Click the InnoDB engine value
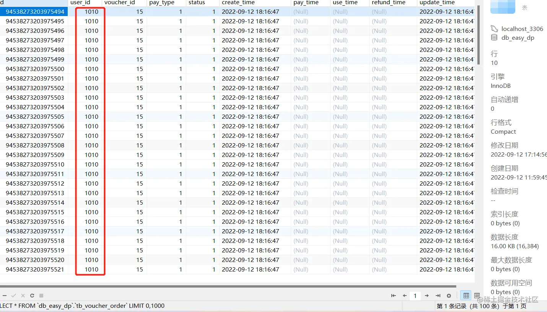 click(x=501, y=86)
